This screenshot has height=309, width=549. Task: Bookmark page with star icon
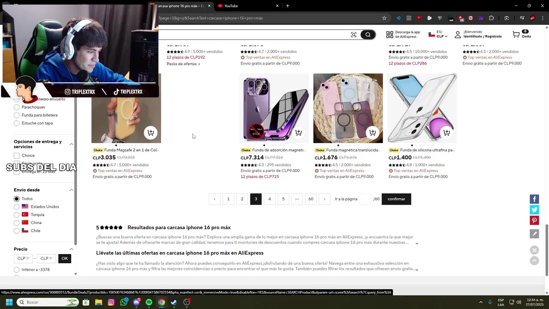click(x=384, y=18)
